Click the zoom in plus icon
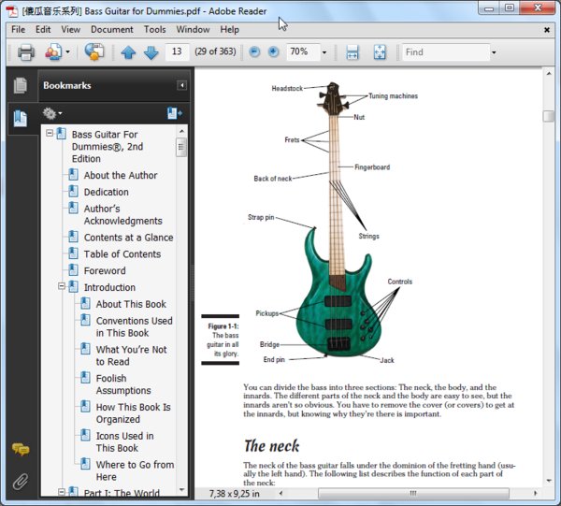561x506 pixels. [x=273, y=52]
